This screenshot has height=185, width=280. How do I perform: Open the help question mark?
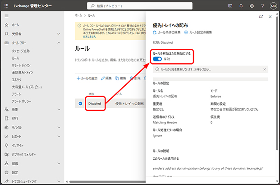tap(262, 6)
